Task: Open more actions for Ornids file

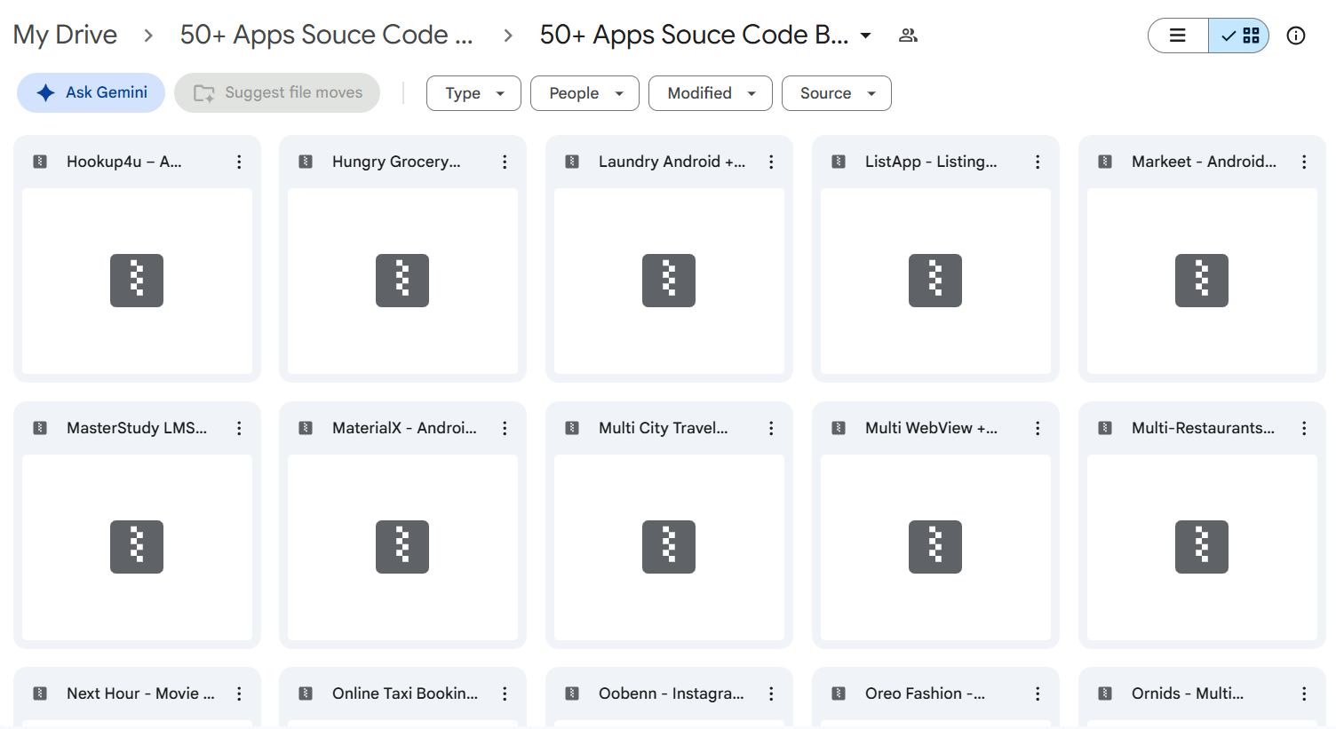Action: [x=1304, y=693]
